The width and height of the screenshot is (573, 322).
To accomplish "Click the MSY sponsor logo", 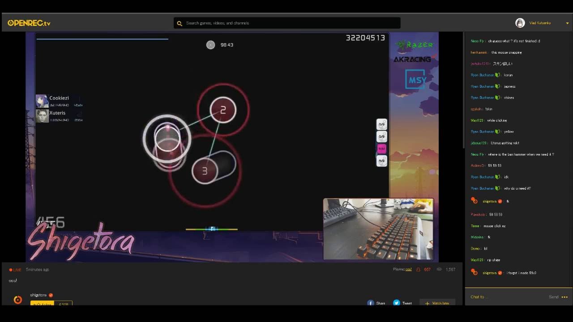I will pos(416,79).
